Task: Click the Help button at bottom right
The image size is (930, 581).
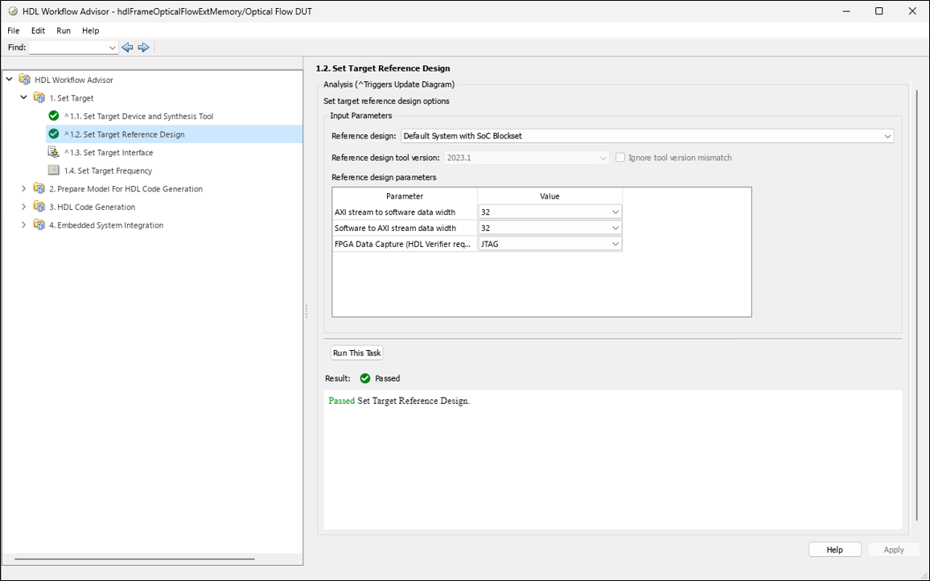Action: pyautogui.click(x=834, y=550)
